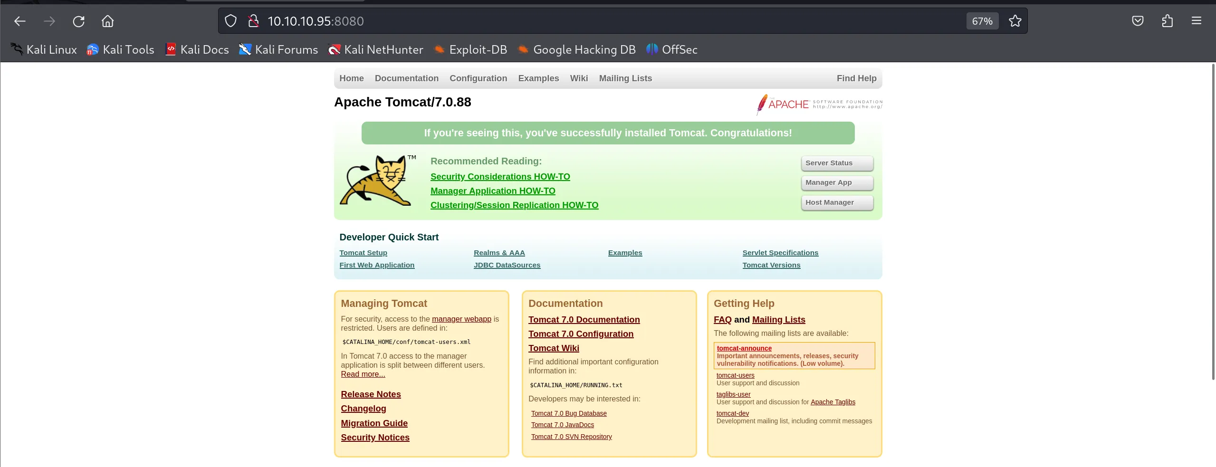Open the Host Manager button
Screen dimensions: 1216x467
click(x=837, y=203)
